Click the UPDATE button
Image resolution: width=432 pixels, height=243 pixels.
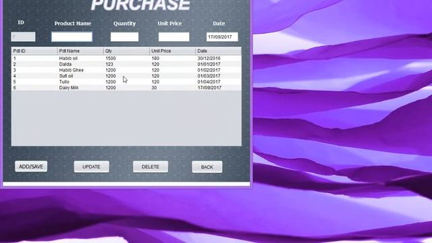(92, 167)
